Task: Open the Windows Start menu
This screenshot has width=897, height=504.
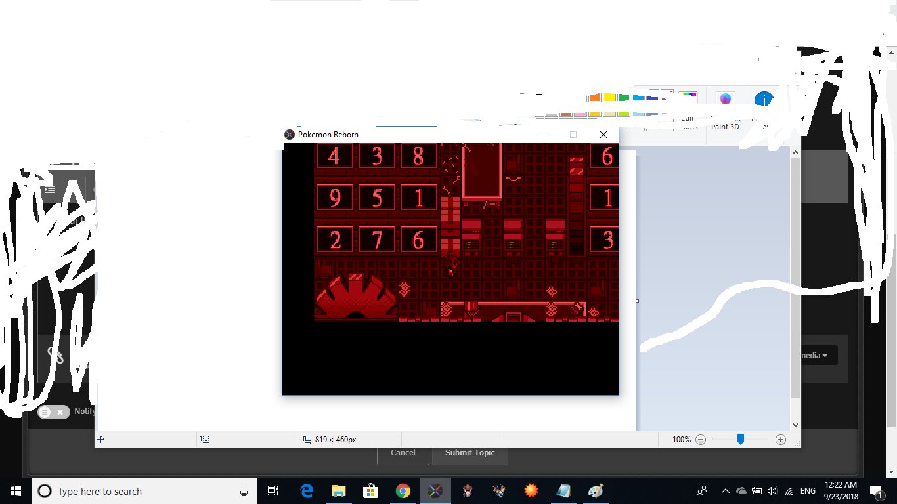Action: (x=15, y=491)
